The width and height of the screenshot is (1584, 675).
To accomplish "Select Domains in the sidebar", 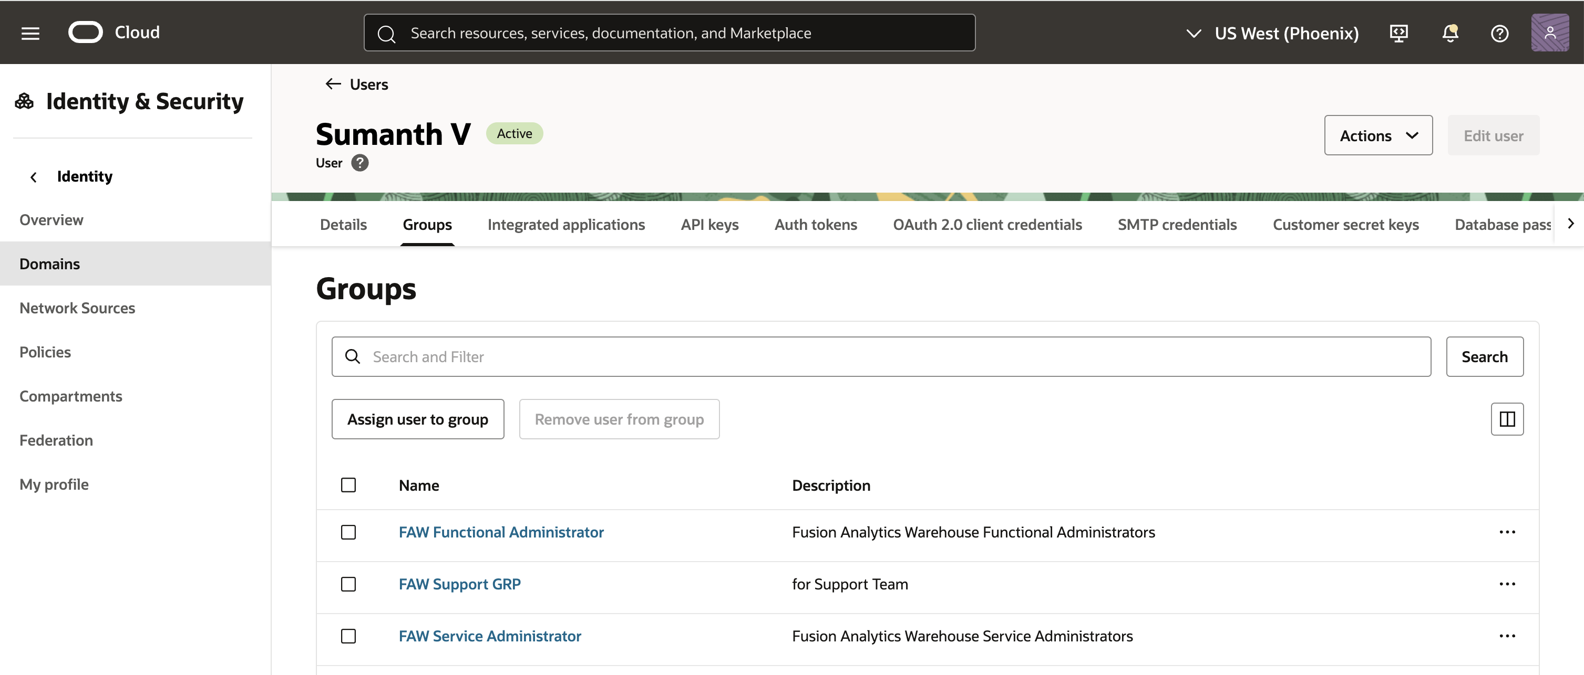I will [x=135, y=263].
